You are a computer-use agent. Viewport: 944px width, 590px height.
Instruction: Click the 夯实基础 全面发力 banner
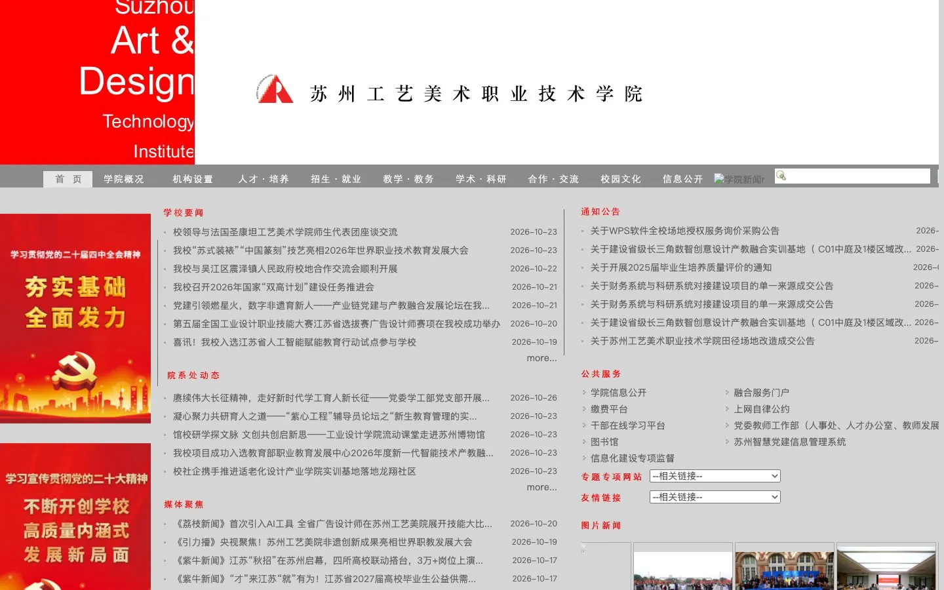(x=75, y=318)
